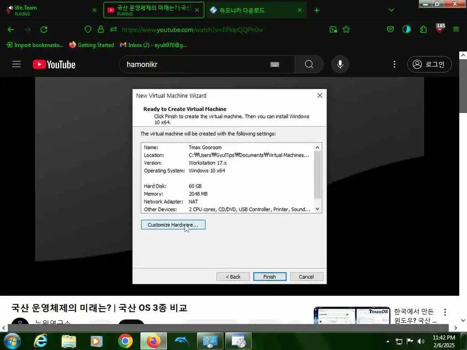Open the recommended video three-dot options

coord(445,312)
